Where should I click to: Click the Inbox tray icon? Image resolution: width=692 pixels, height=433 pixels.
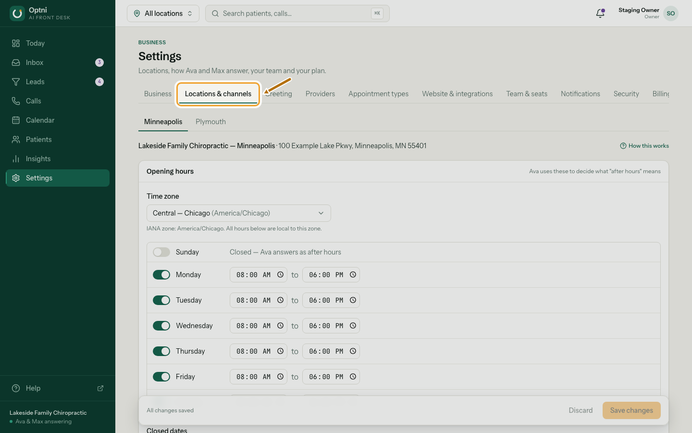pos(16,63)
